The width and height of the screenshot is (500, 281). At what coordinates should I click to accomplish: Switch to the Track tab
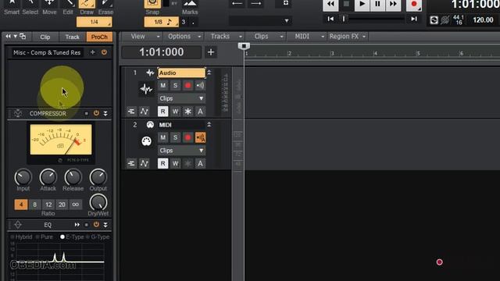click(72, 37)
